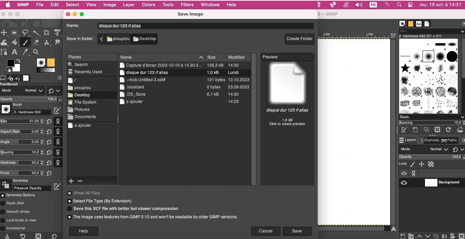Click the remove bookmark minus icon
This screenshot has width=465, height=239.
80,181
